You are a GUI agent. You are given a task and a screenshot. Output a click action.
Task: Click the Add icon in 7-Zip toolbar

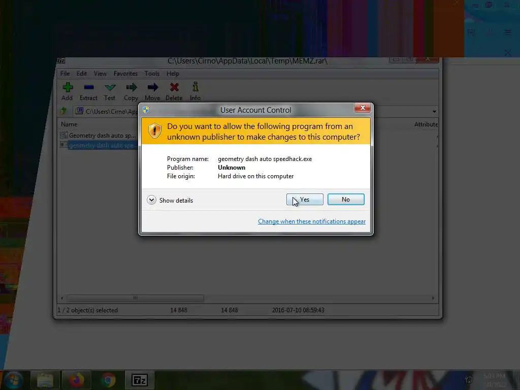(x=68, y=87)
